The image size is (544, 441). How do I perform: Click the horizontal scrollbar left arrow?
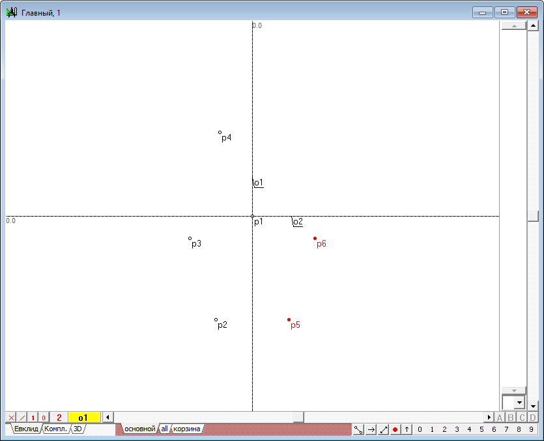[x=108, y=417]
